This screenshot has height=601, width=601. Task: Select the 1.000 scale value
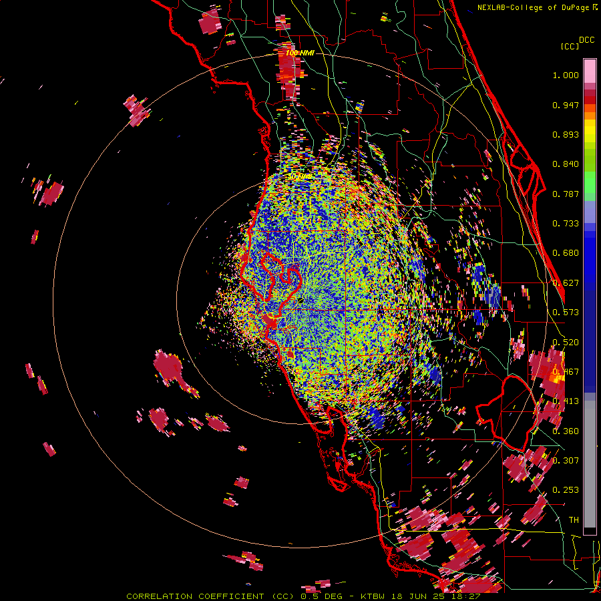tap(566, 75)
